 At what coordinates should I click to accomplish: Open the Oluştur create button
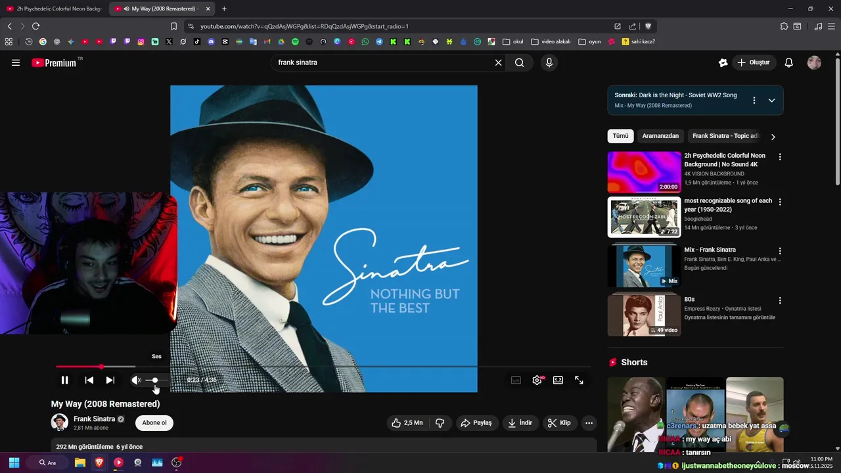click(x=754, y=62)
